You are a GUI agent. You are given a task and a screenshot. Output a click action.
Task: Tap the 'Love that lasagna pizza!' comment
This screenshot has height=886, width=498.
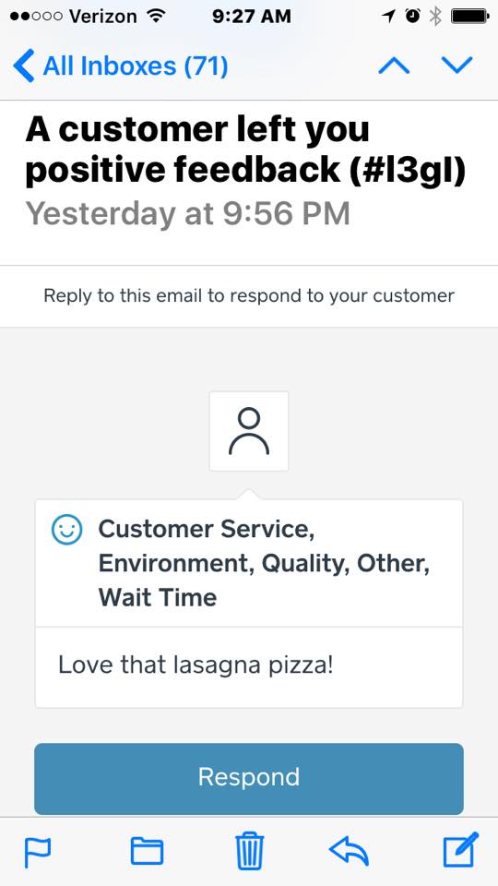[x=196, y=664]
